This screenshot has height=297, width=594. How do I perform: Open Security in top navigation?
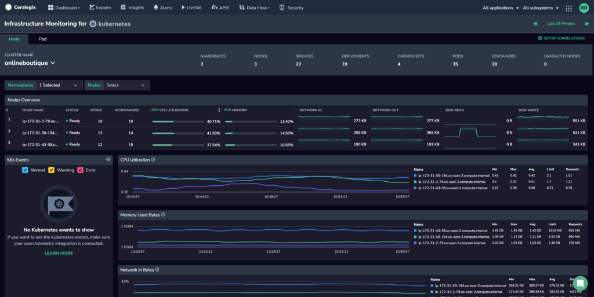coord(291,8)
